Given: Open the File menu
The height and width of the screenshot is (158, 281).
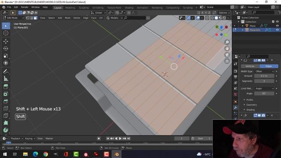Looking at the screenshot, I should point(9,7).
